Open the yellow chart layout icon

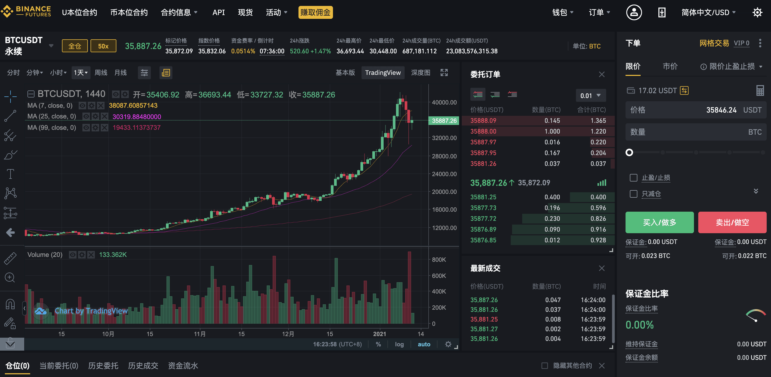[165, 73]
